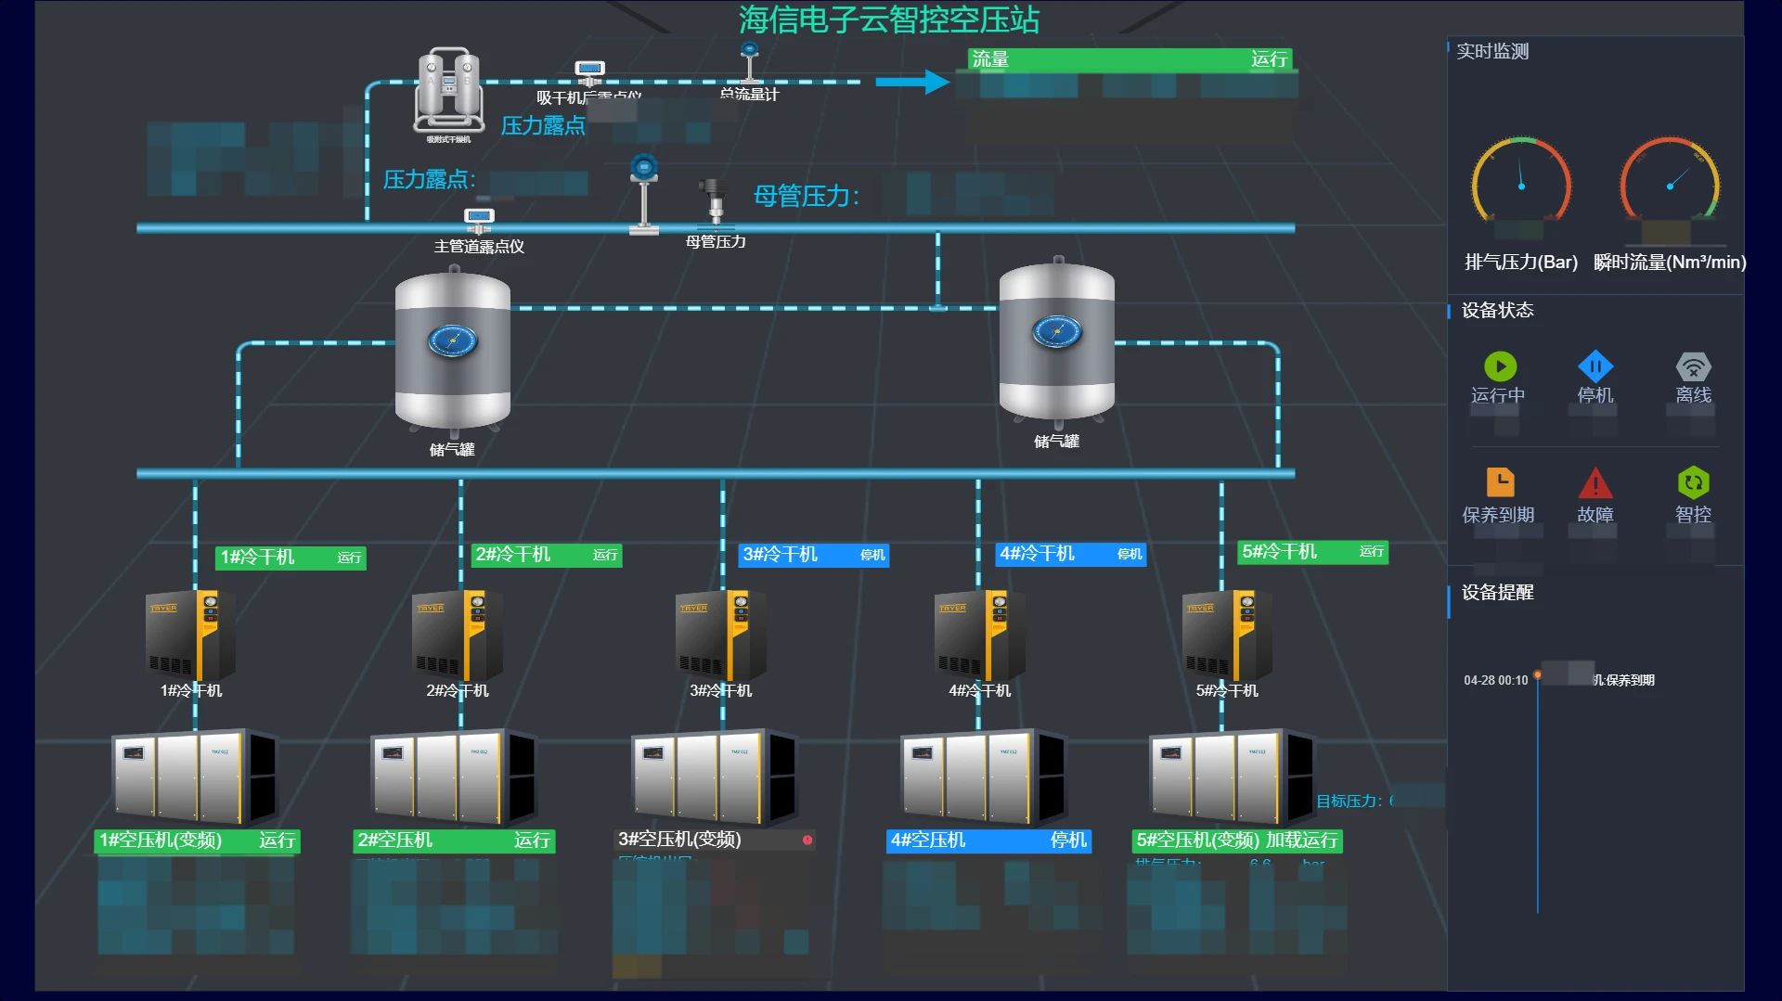This screenshot has height=1001, width=1782.
Task: Click the 目标压力: label near 5# compressor
Action: click(1349, 802)
